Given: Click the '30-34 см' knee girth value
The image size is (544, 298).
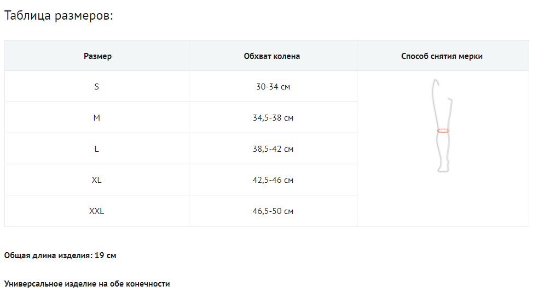Looking at the screenshot, I should click(x=273, y=87).
